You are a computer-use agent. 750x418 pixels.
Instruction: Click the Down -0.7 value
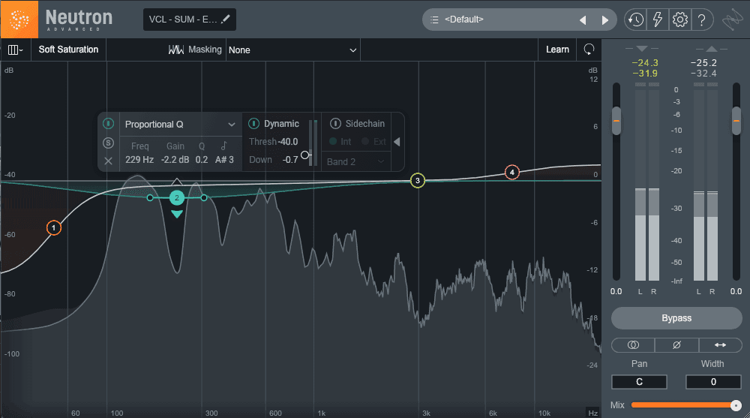click(x=290, y=160)
